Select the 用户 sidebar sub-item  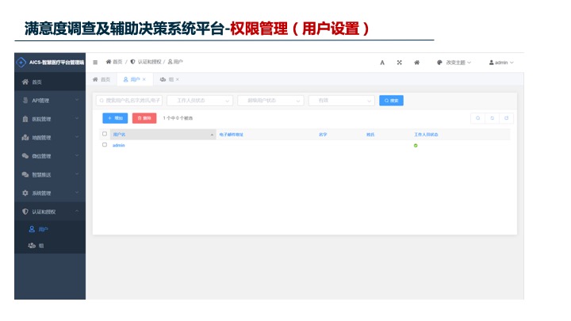[50, 229]
